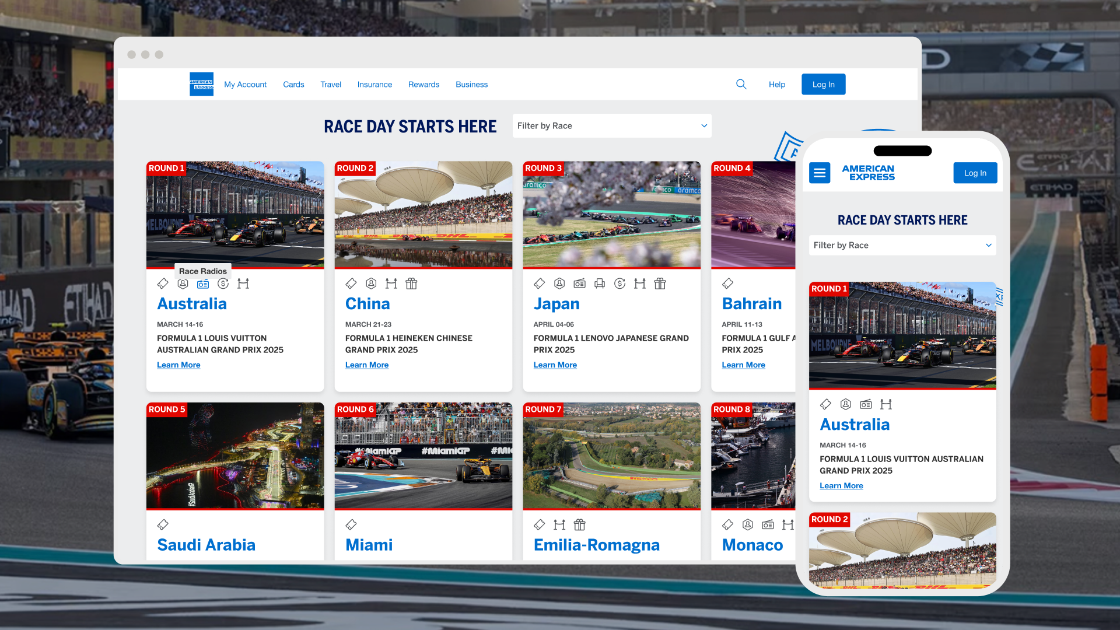Image resolution: width=1120 pixels, height=630 pixels.
Task: Click the seat icon on Japan card
Action: pos(600,284)
